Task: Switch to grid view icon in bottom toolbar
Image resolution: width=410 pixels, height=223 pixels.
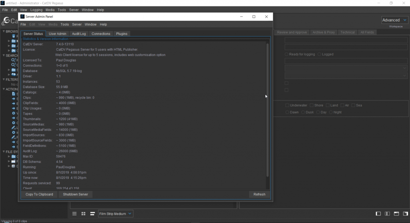Action: tap(83, 213)
